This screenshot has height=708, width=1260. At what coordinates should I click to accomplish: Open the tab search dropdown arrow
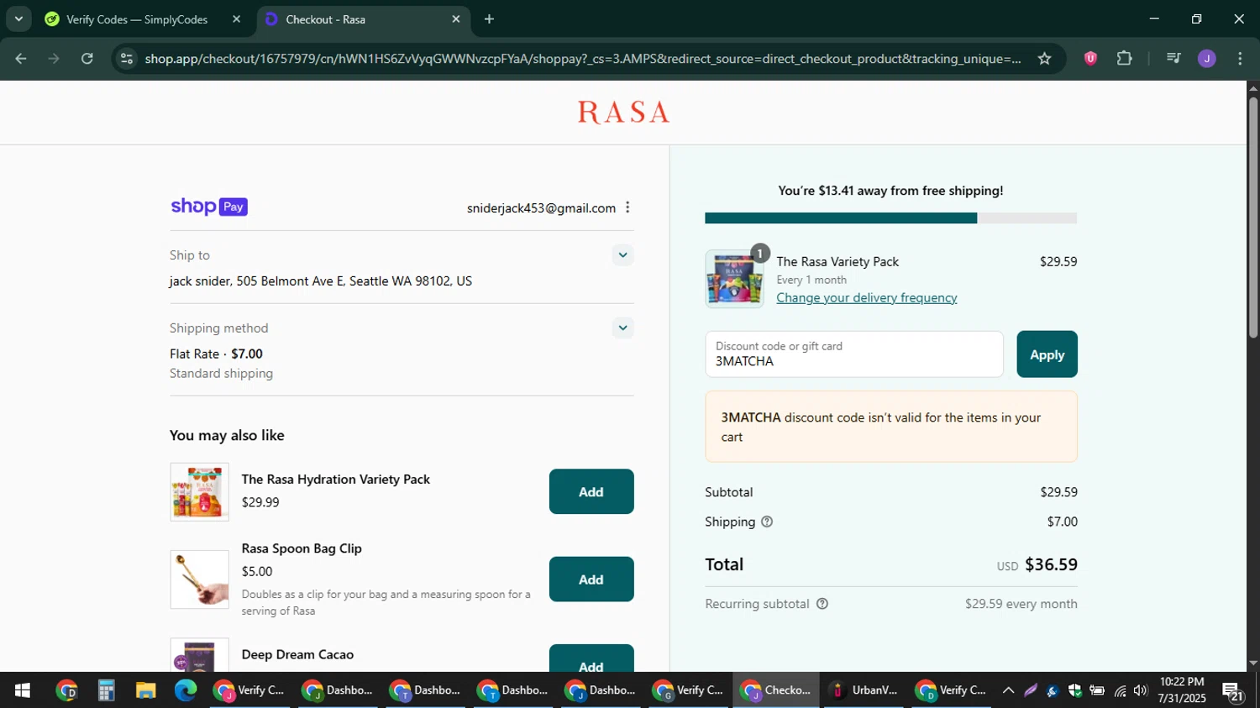[x=18, y=18]
